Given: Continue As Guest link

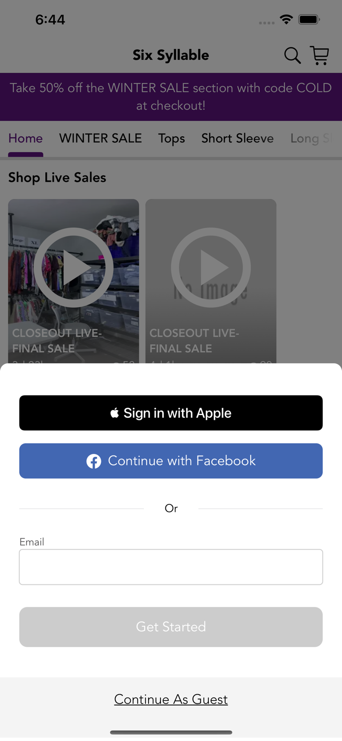Looking at the screenshot, I should 171,699.
